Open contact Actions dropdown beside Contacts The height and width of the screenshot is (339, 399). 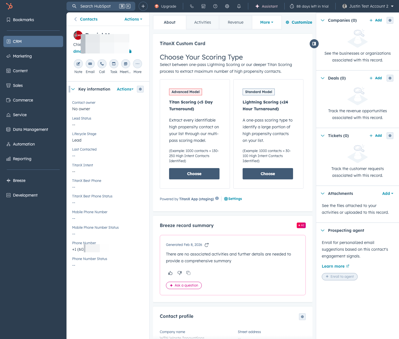click(133, 19)
